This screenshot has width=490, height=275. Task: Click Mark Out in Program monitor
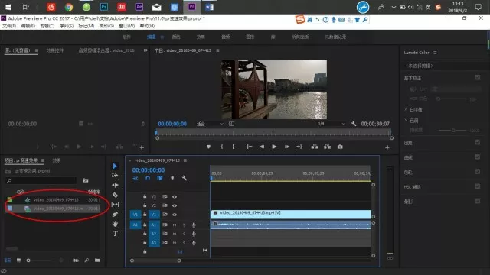[233, 147]
